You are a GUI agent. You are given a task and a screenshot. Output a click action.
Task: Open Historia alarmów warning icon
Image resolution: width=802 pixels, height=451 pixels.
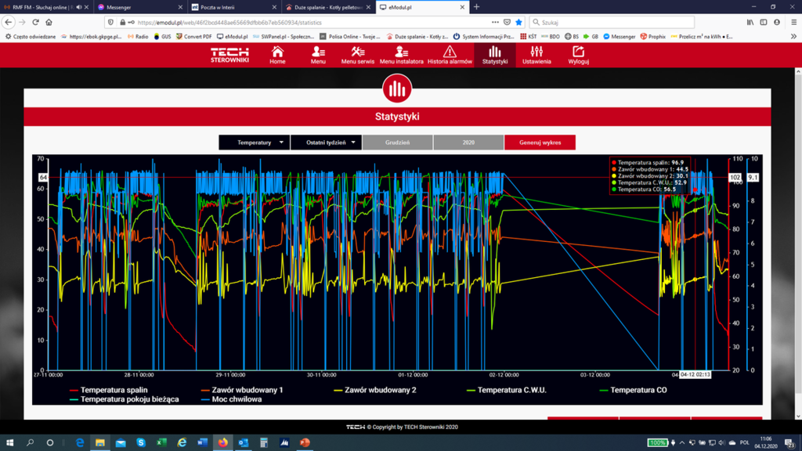point(450,52)
